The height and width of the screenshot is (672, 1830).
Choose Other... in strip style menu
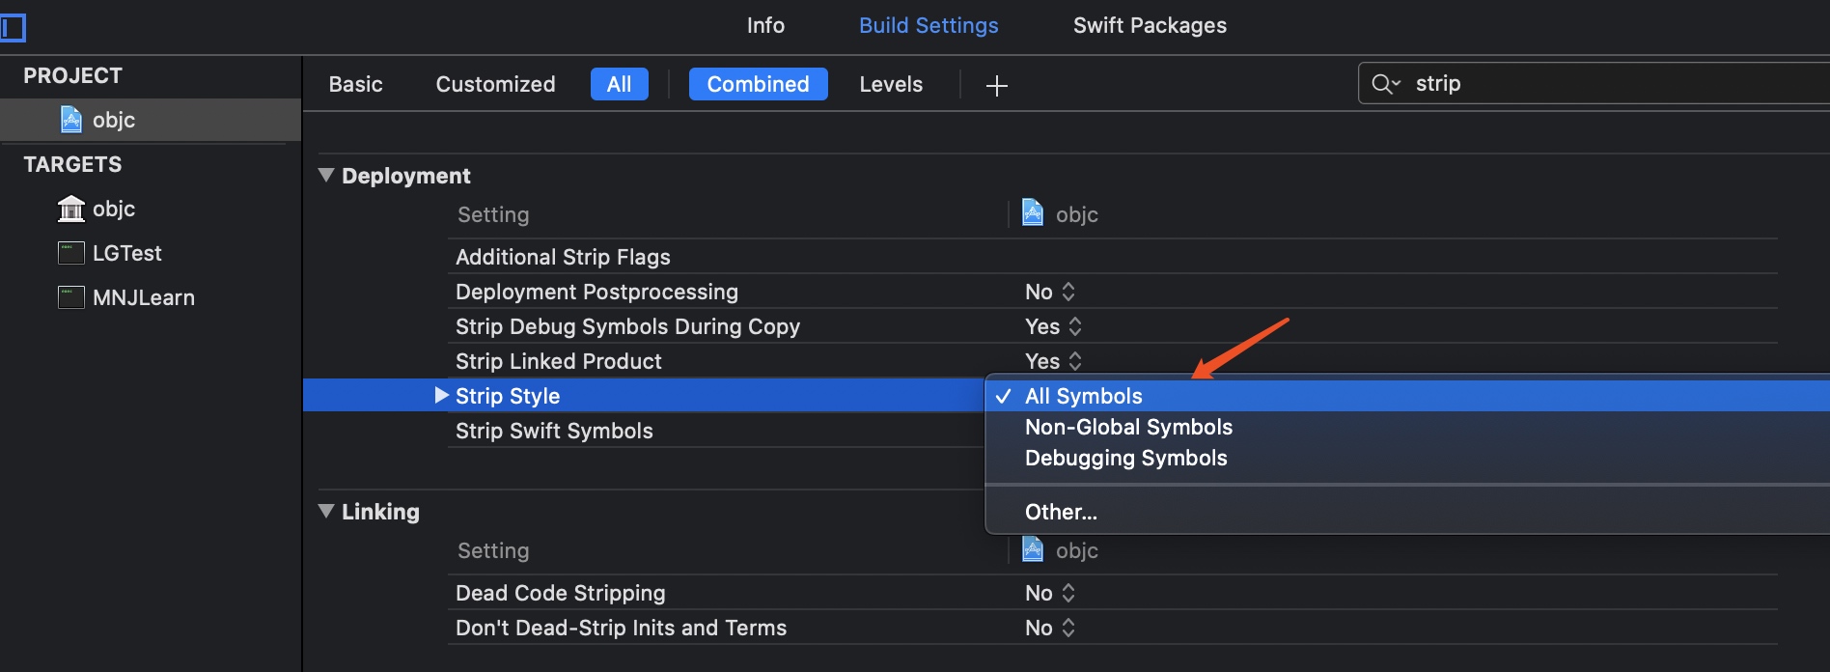click(1407, 512)
